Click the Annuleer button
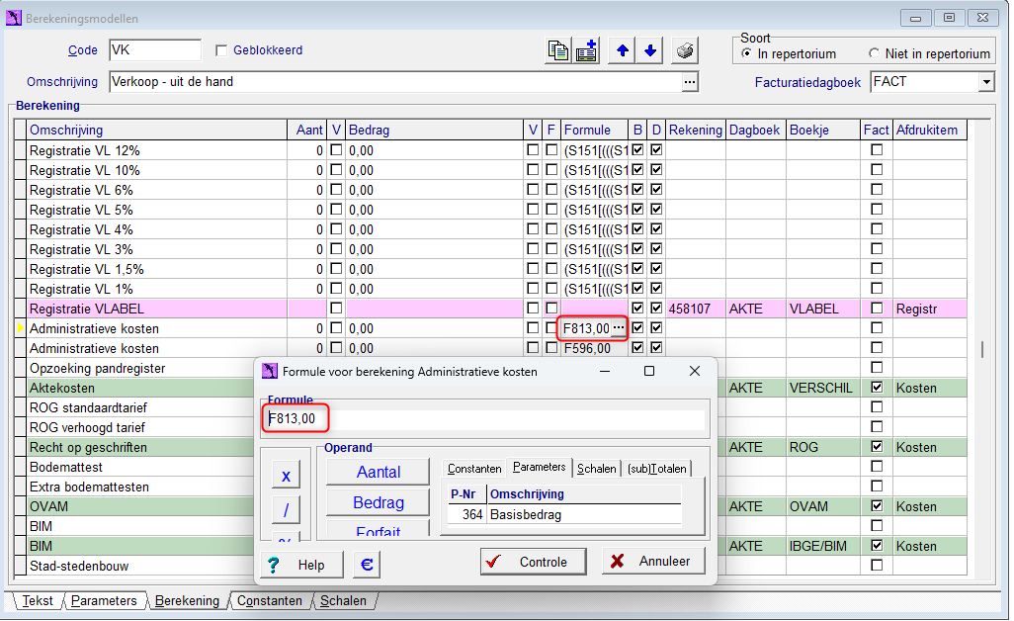 [x=653, y=561]
